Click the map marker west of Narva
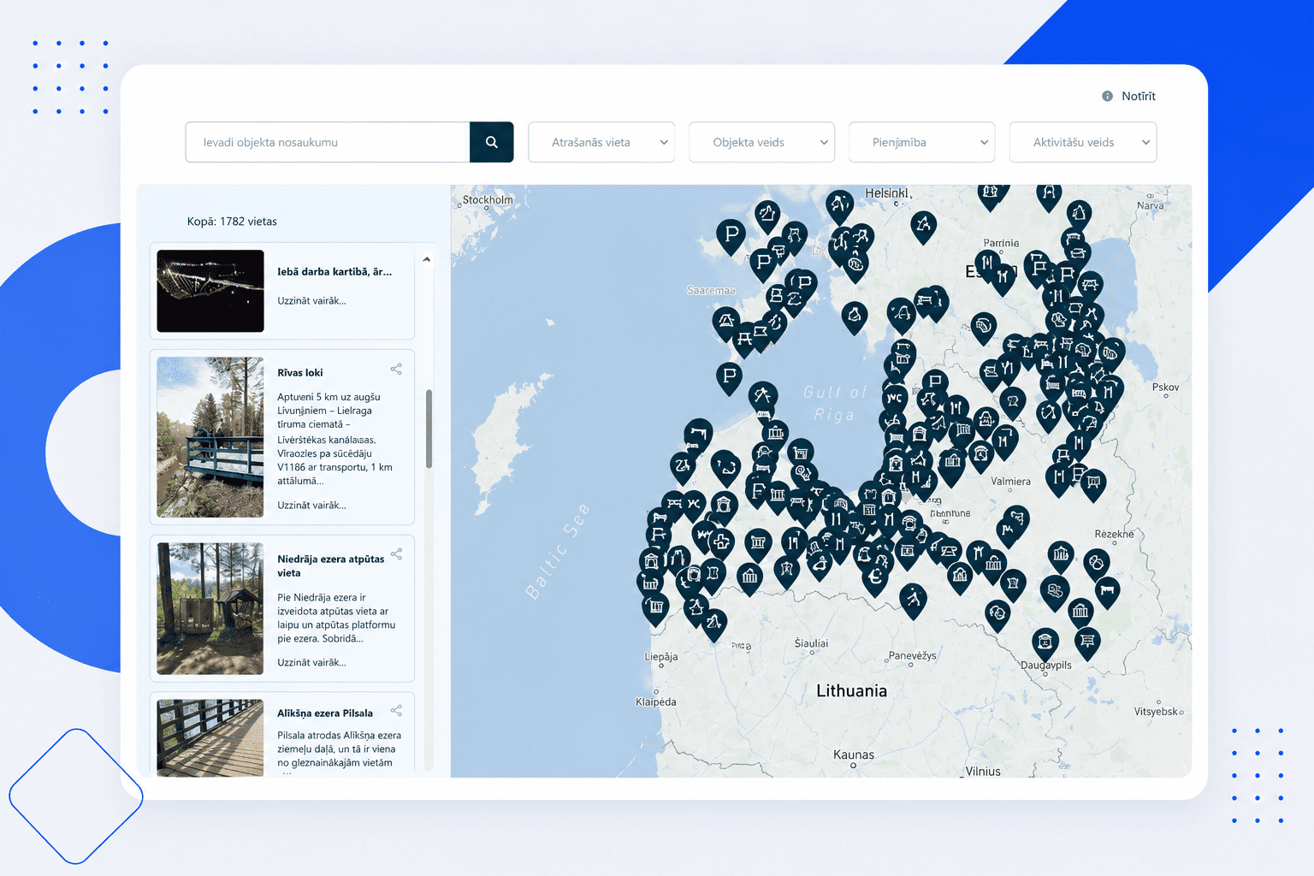 [x=1079, y=215]
